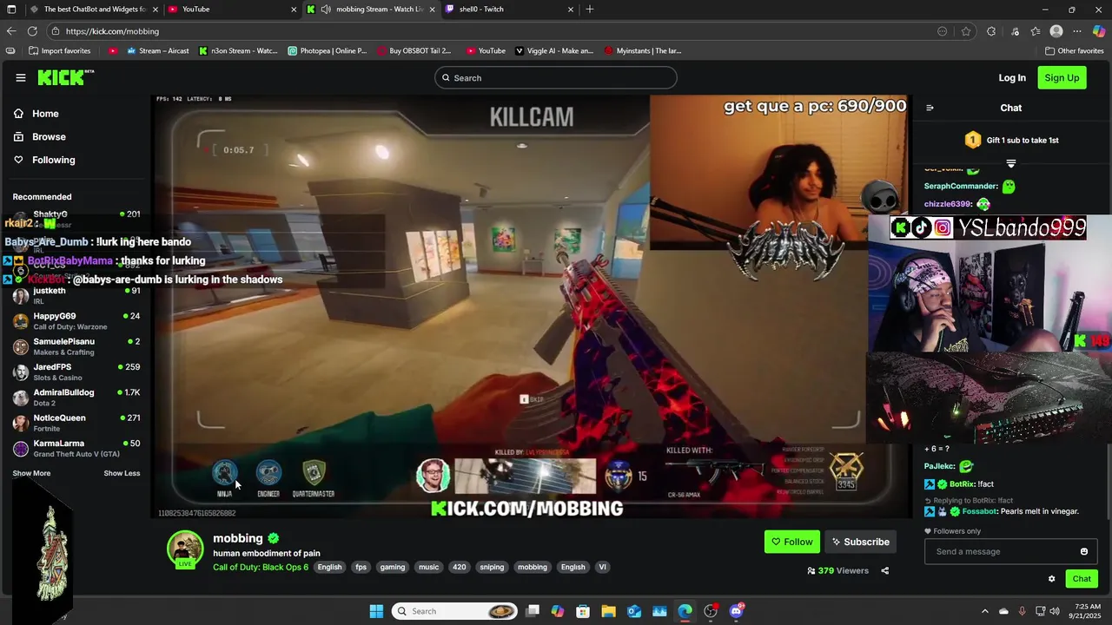Select the sniping tag
1112x625 pixels.
[492, 567]
